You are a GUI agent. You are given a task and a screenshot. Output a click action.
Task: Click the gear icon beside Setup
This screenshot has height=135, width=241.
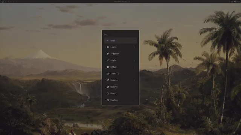point(108,67)
